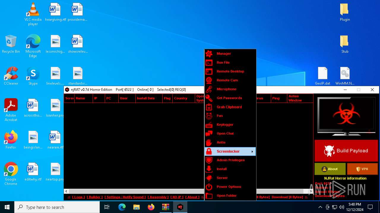Viewport: 380px width, 213px height.
Task: Click the Remote Desktop icon
Action: click(209, 71)
